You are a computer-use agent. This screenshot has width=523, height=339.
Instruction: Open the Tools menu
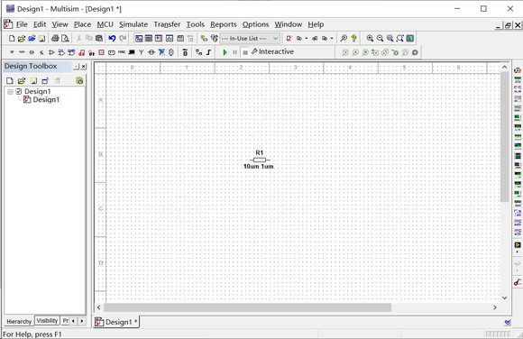195,24
